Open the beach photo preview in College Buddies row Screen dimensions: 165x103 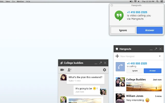pyautogui.click(x=144, y=87)
